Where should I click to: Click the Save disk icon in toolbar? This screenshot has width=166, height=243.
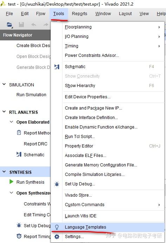[x=21, y=25]
